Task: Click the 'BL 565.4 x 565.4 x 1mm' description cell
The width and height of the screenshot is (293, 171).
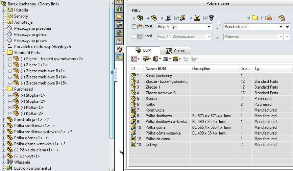Action: 211,127
